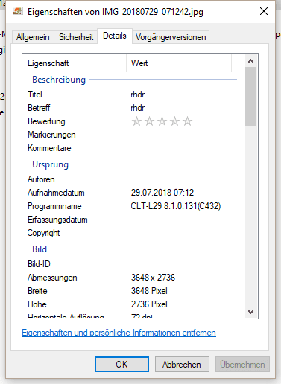Confirm with the OK button
This screenshot has width=281, height=384.
[x=121, y=365]
